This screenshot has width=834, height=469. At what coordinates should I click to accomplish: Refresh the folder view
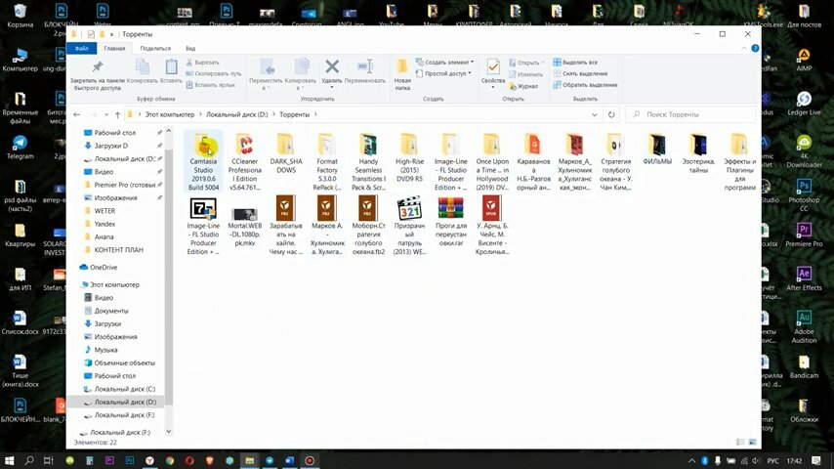point(611,114)
